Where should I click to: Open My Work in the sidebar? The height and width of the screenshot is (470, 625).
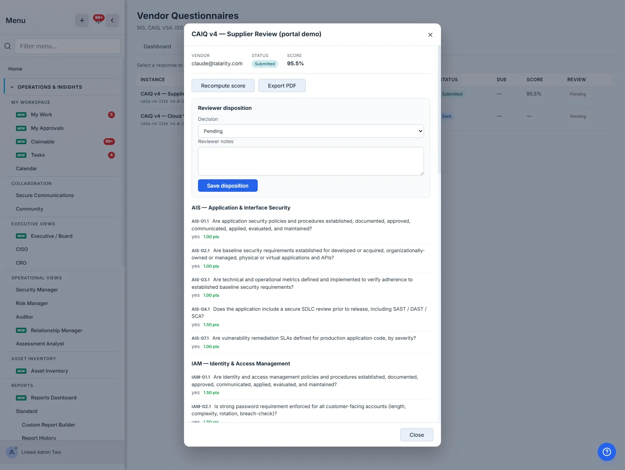[42, 115]
